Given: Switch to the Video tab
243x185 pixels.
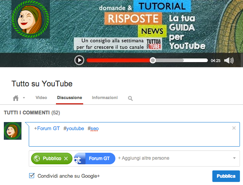Looking at the screenshot, I should coord(41,97).
